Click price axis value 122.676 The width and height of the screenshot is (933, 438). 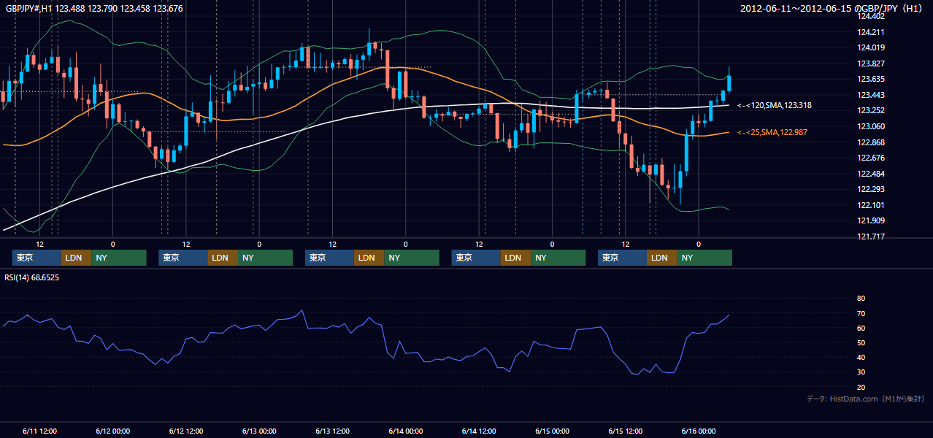870,158
